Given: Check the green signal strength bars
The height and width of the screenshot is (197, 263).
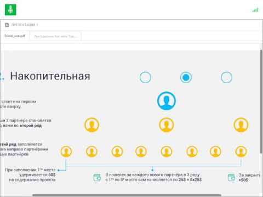Looking at the screenshot, I should click(x=255, y=10).
